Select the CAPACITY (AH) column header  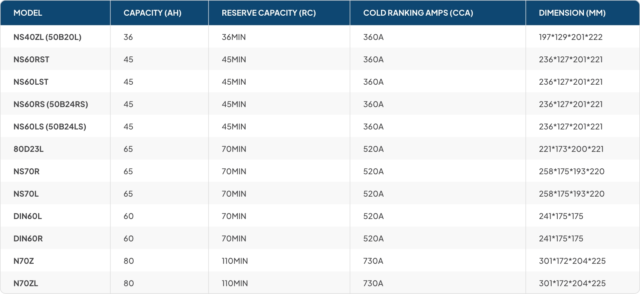click(152, 13)
